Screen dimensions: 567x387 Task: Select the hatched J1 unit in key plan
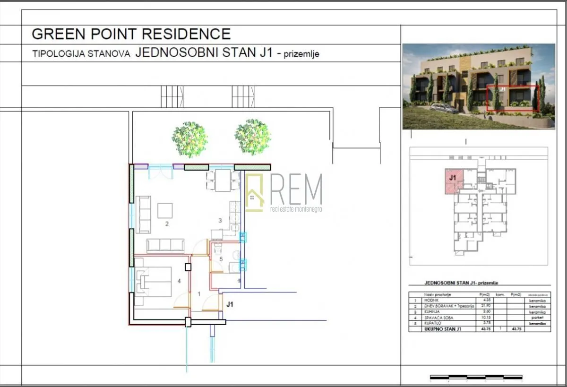[x=454, y=182]
